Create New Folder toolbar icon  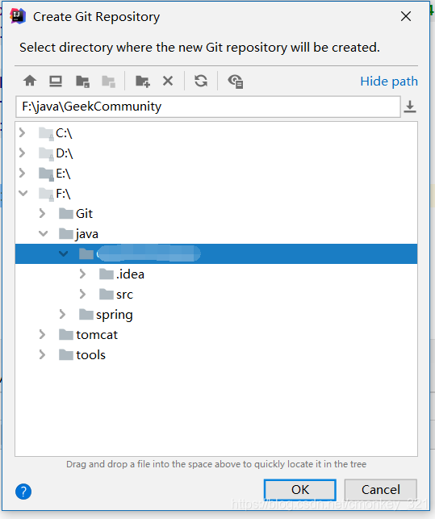143,81
